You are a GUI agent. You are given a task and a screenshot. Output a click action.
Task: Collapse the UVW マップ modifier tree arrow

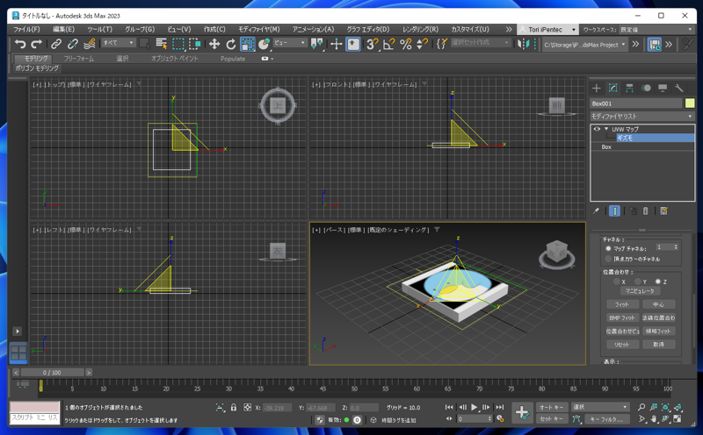point(605,129)
